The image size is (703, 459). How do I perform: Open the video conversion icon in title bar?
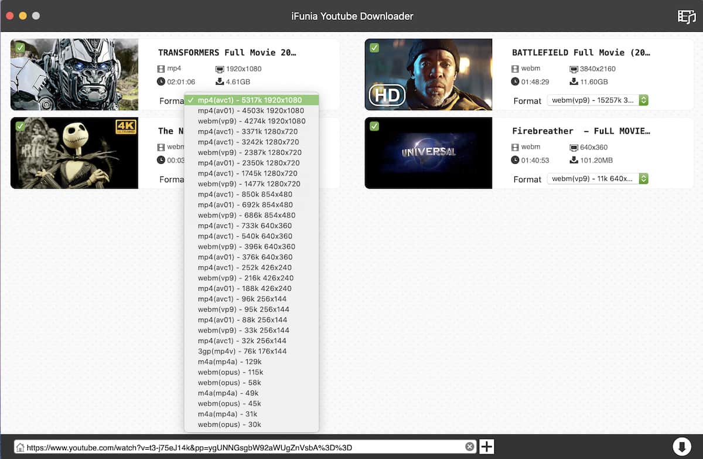pos(686,16)
